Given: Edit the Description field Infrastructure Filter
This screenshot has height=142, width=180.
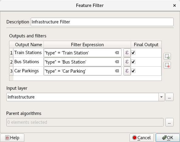Looking at the screenshot, I should pyautogui.click(x=102, y=22).
